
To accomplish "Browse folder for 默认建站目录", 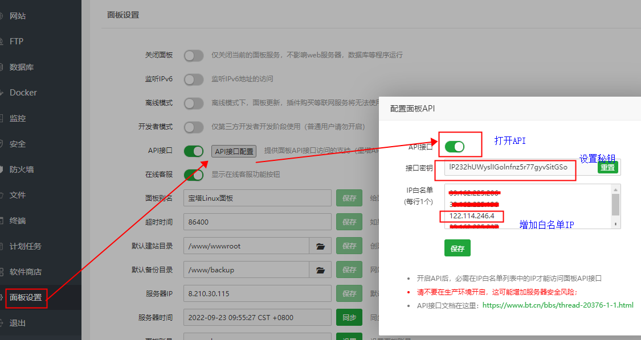I will click(x=320, y=246).
